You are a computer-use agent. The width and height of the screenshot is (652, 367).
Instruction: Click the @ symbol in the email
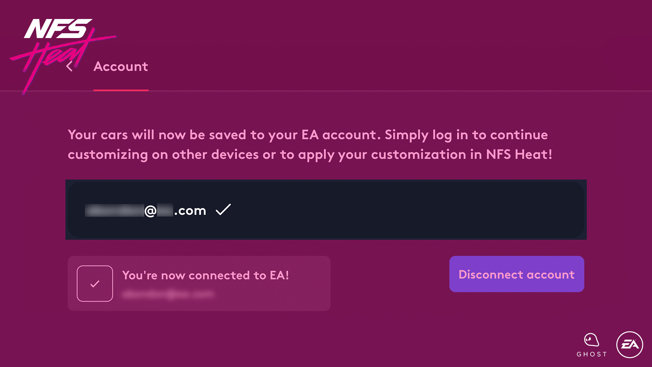(150, 211)
